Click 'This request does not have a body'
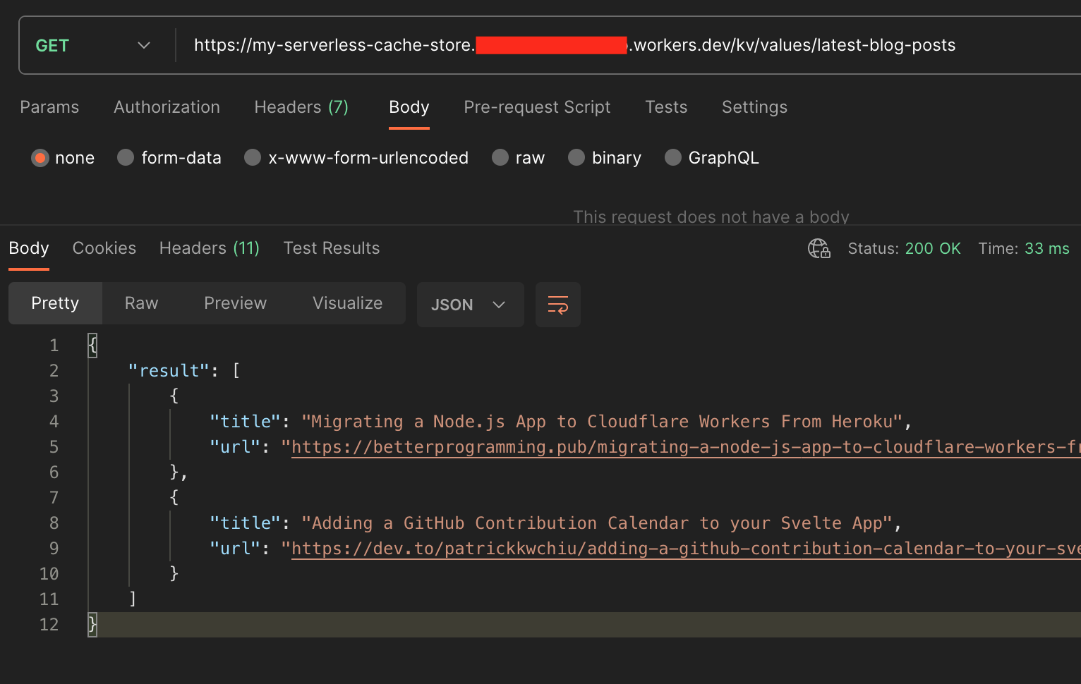The width and height of the screenshot is (1081, 684). [x=711, y=217]
